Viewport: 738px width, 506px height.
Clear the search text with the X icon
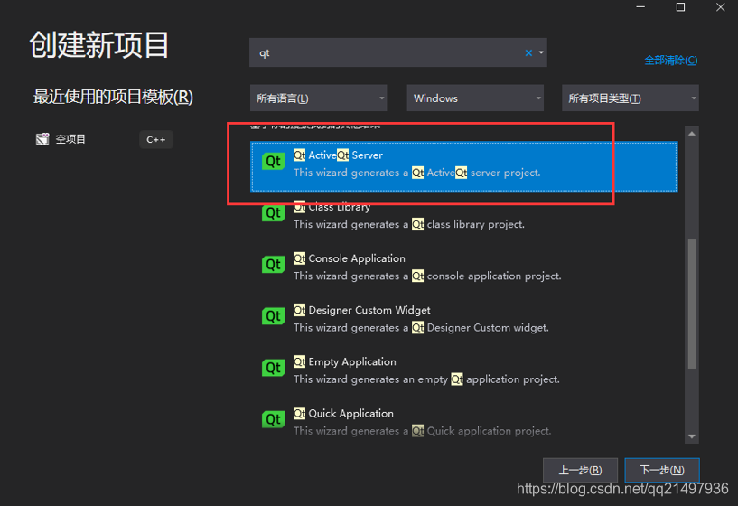coord(528,52)
